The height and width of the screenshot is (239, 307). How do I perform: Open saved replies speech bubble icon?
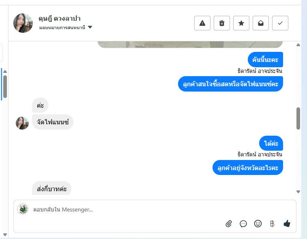coord(243,224)
